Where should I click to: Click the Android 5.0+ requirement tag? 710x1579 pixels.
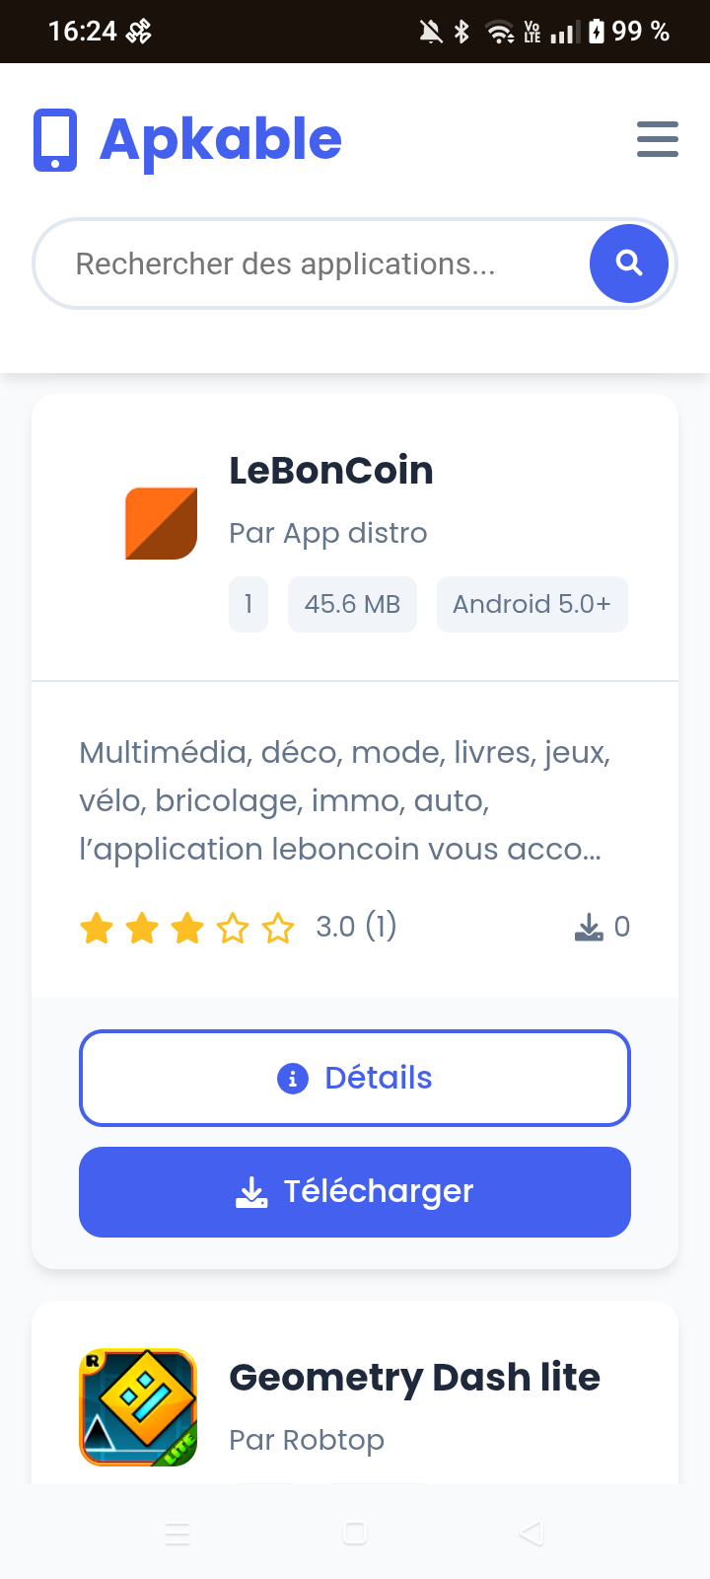click(x=532, y=604)
